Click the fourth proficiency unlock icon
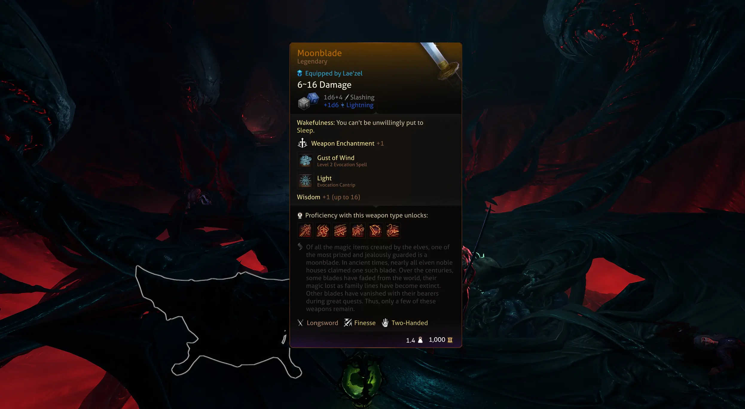The width and height of the screenshot is (745, 409). click(358, 231)
